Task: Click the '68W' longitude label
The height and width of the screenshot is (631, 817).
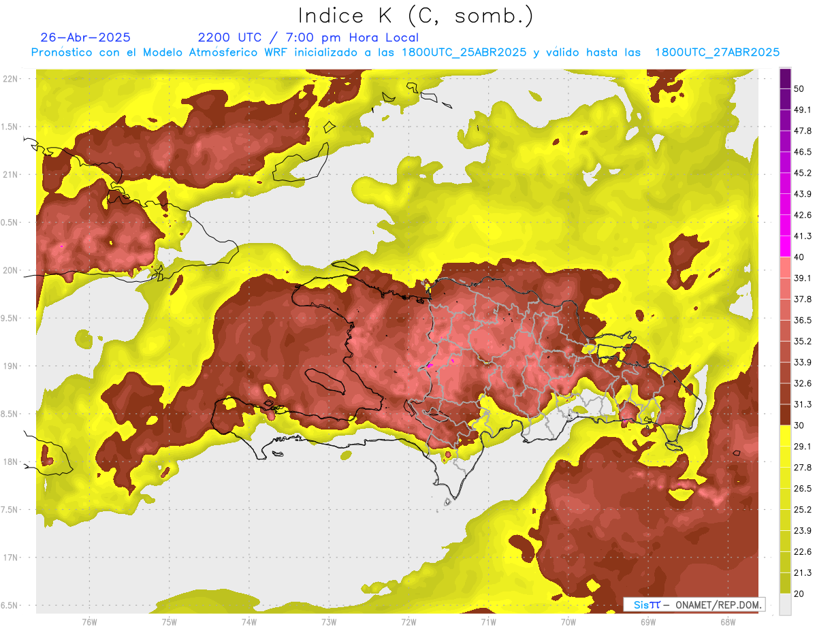Action: coord(728,622)
